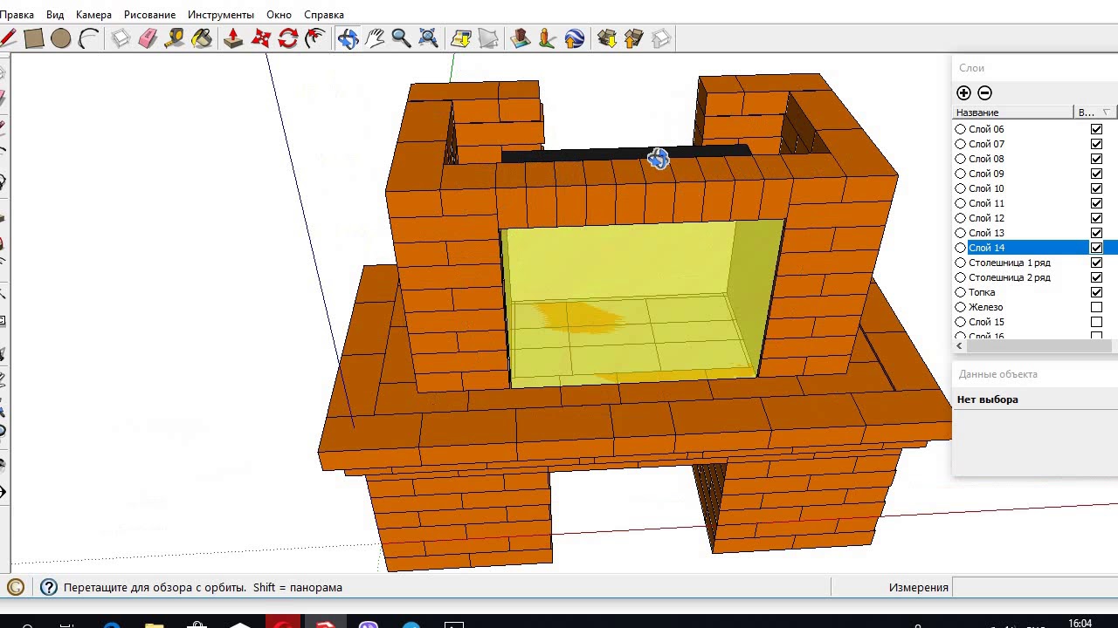
Task: Select the Circle tool
Action: tap(60, 38)
